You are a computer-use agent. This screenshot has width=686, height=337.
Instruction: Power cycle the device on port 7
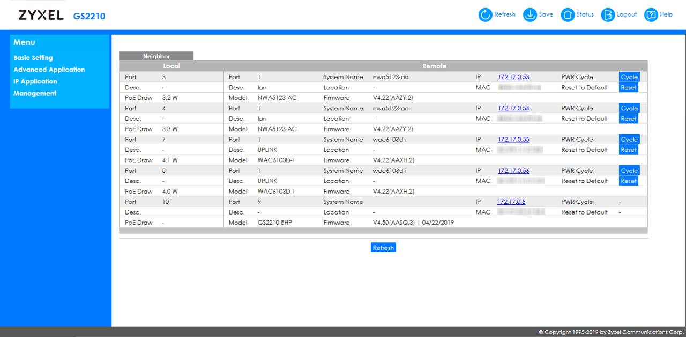629,140
